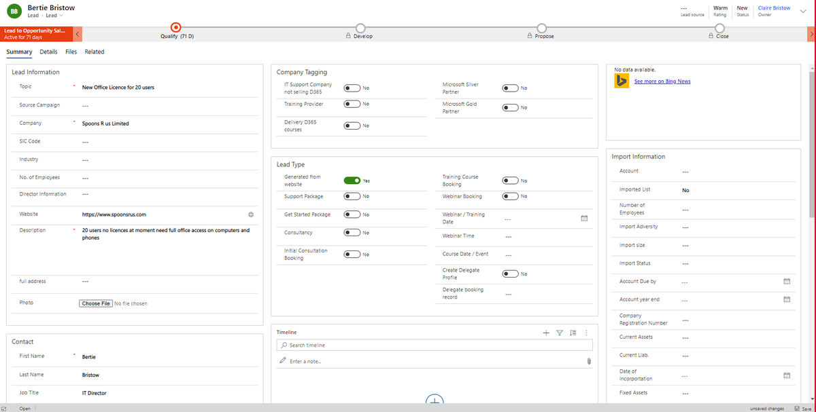Select the Qualify stage circle
The height and width of the screenshot is (412, 816).
pos(175,28)
